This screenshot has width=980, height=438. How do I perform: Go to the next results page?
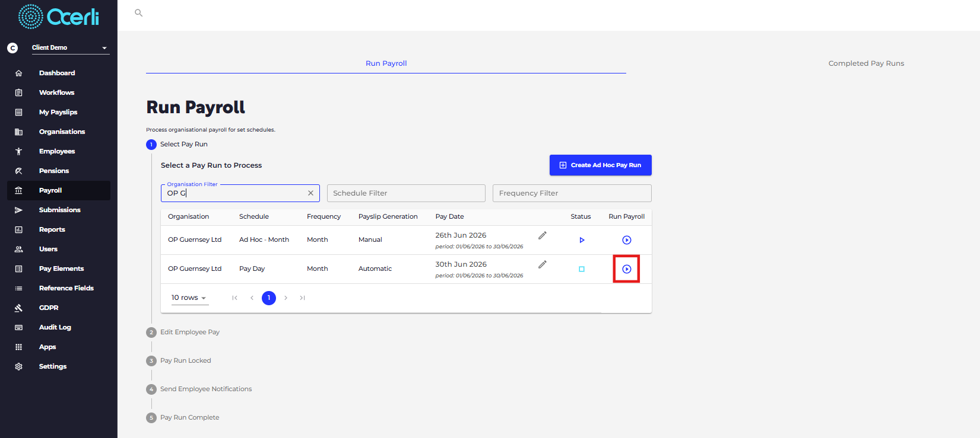click(286, 298)
